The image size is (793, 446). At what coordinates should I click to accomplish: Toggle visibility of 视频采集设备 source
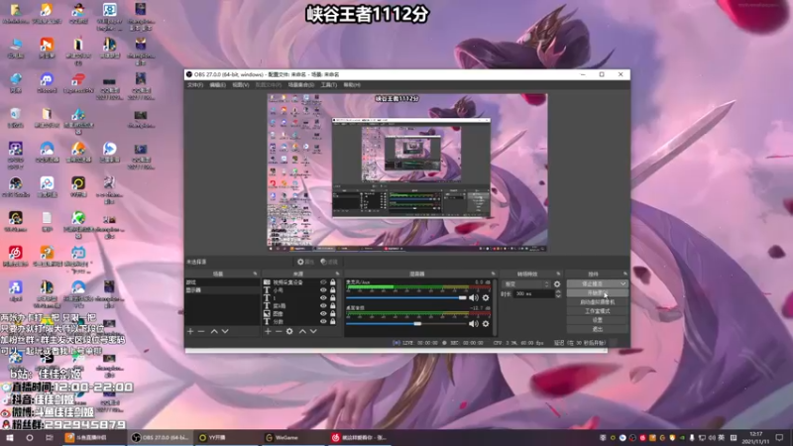coord(323,282)
